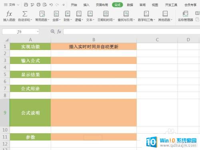Image resolution: width=200 pixels, height=150 pixels.
Task: Switch to the Developer Tools (开发工具) tab
Action: tap(171, 5)
